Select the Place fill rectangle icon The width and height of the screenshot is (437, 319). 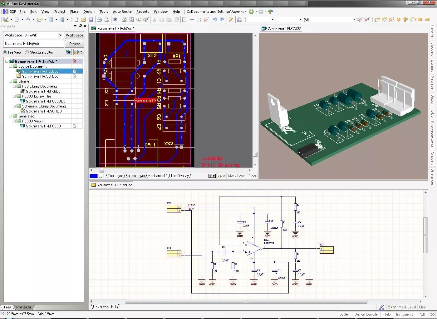(420, 20)
